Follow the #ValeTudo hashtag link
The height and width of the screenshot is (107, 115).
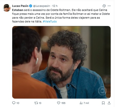point(50,21)
